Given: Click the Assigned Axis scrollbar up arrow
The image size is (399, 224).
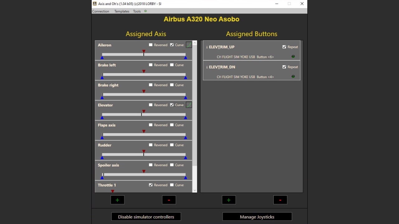Looking at the screenshot, I should pyautogui.click(x=195, y=43).
